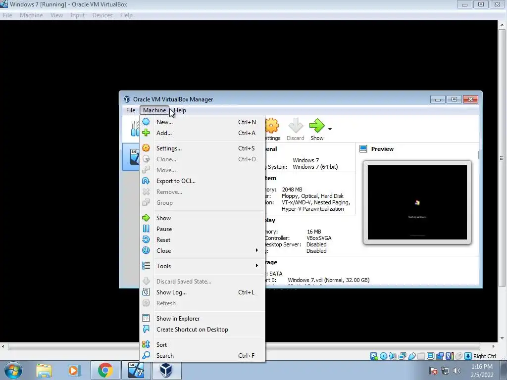Open Show Log... from the menu
The width and height of the screenshot is (507, 380).
203,292
